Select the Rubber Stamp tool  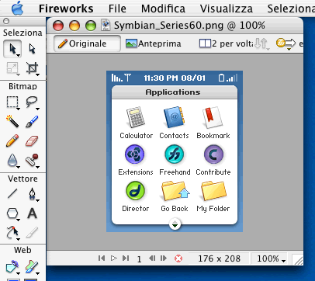(32, 161)
